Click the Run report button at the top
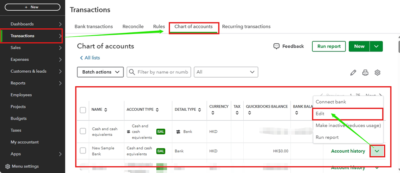Viewport: 400px width, 173px height. click(x=329, y=46)
